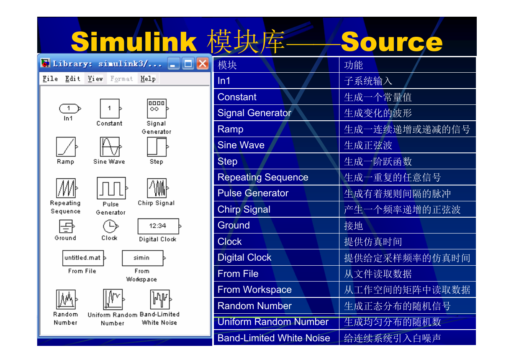This screenshot has height=363, width=514.
Task: Minimize the Library simulink3 window
Action: tap(174, 63)
